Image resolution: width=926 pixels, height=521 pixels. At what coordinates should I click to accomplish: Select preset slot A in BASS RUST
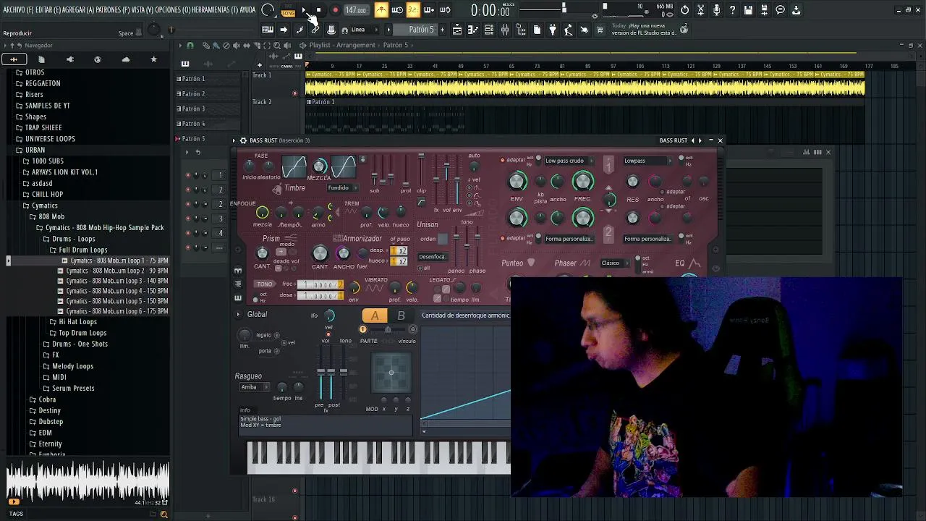pos(375,315)
